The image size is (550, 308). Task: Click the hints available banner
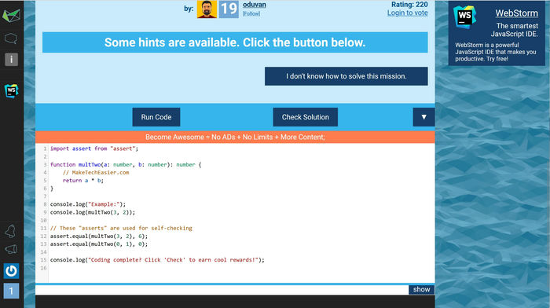click(235, 42)
